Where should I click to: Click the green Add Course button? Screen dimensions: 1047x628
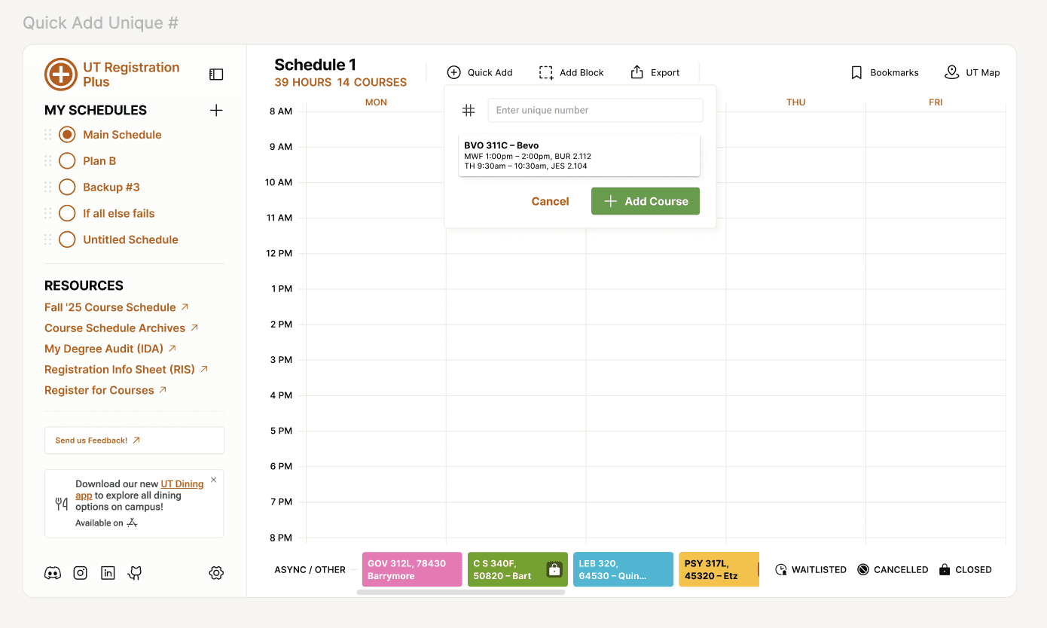coord(646,201)
